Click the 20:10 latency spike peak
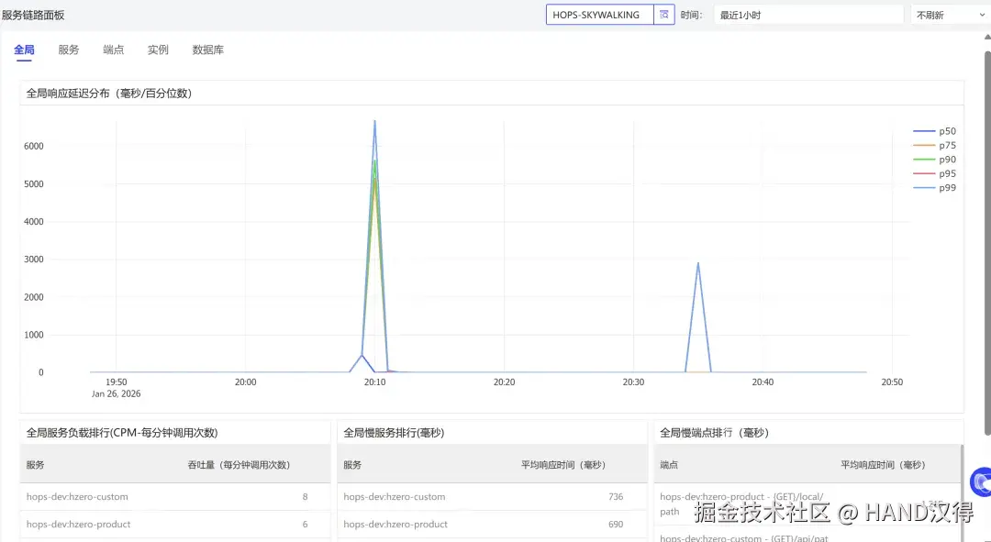The width and height of the screenshot is (991, 542). point(374,121)
